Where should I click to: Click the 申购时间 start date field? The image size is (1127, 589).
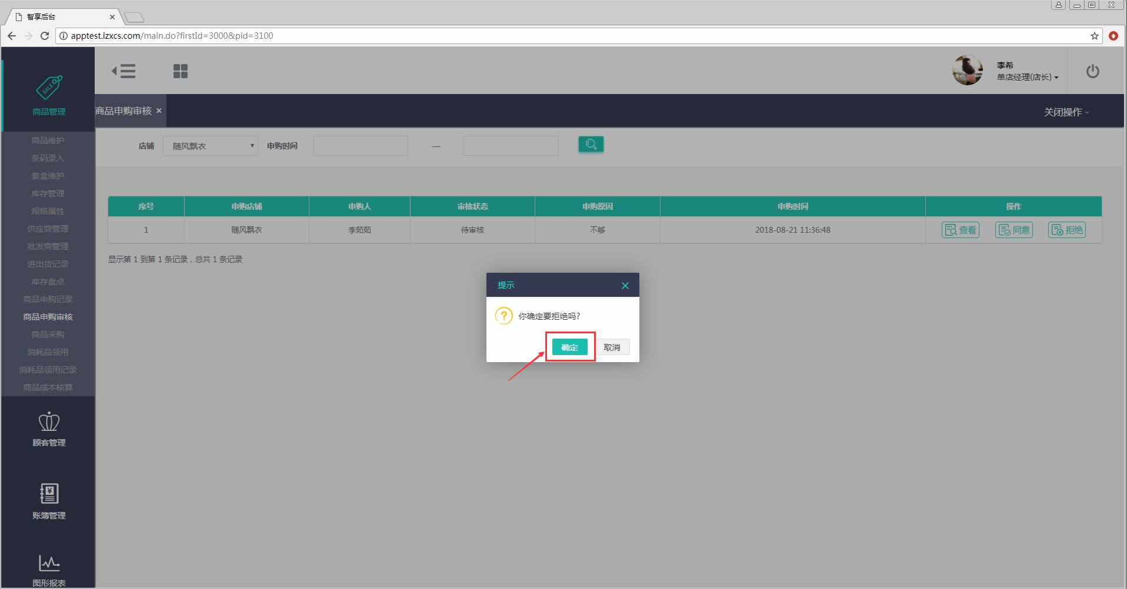pyautogui.click(x=361, y=146)
